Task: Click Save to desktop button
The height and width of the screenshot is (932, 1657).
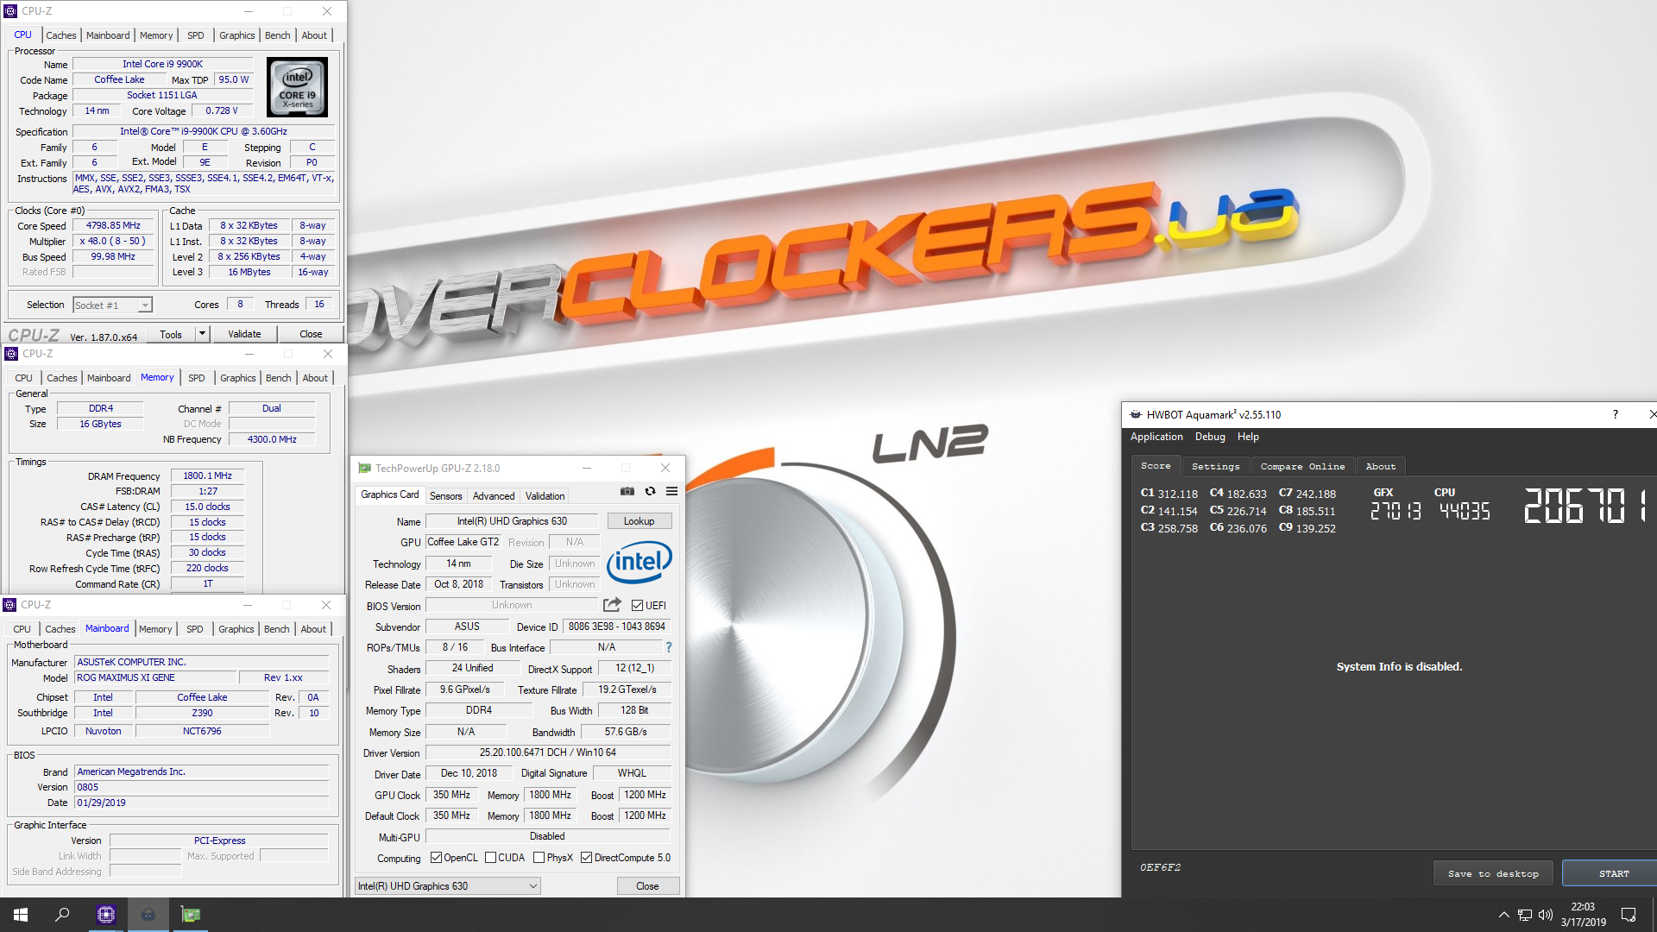Action: [1493, 873]
